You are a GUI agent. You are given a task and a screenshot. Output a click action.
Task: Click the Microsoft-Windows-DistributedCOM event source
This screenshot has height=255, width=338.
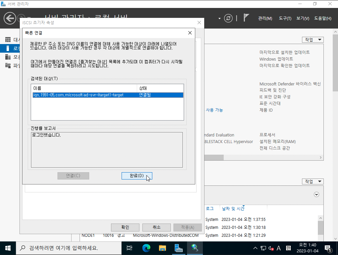(x=166, y=235)
